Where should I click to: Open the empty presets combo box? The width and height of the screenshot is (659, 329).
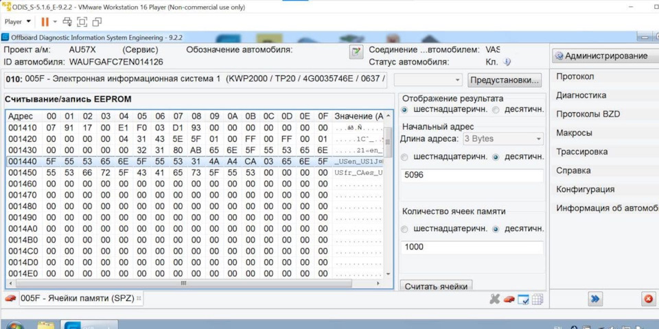click(428, 80)
